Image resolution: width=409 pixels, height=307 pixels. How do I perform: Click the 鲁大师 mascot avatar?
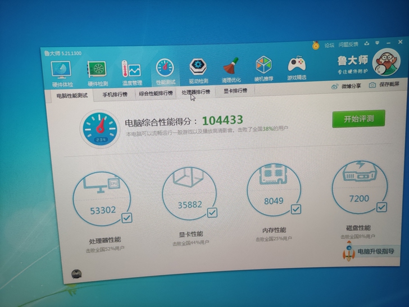click(x=387, y=62)
